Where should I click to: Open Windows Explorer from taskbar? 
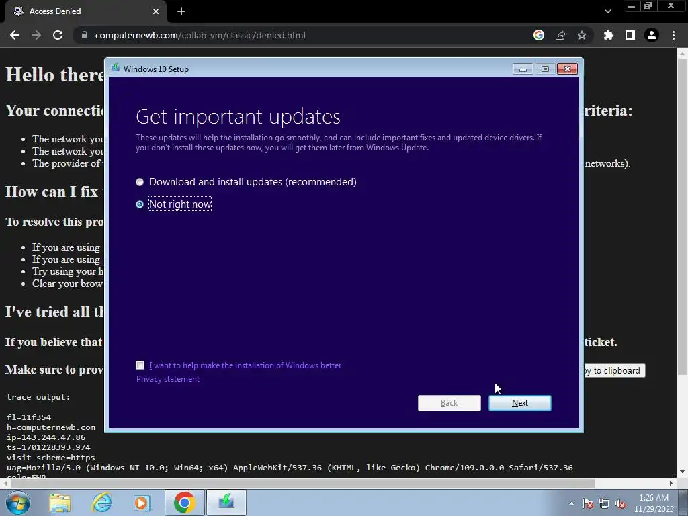pyautogui.click(x=60, y=503)
